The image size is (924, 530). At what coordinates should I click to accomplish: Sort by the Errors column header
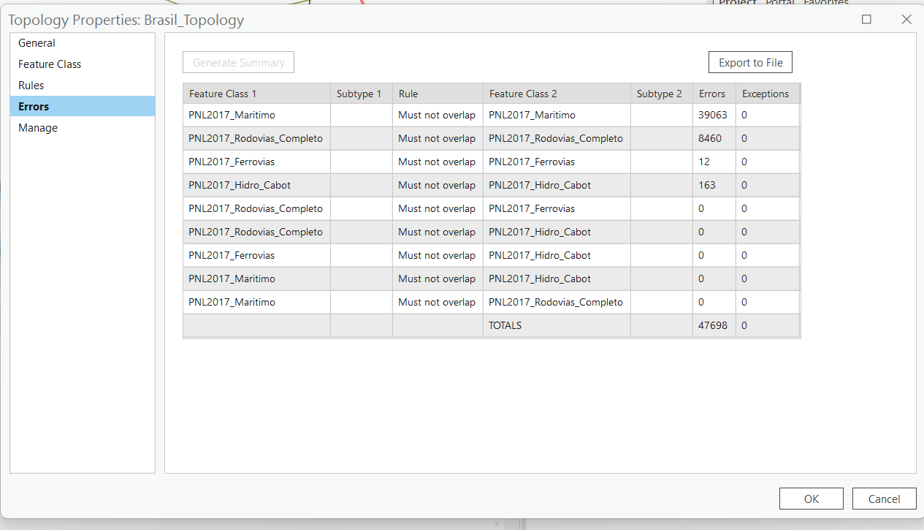[x=713, y=93]
